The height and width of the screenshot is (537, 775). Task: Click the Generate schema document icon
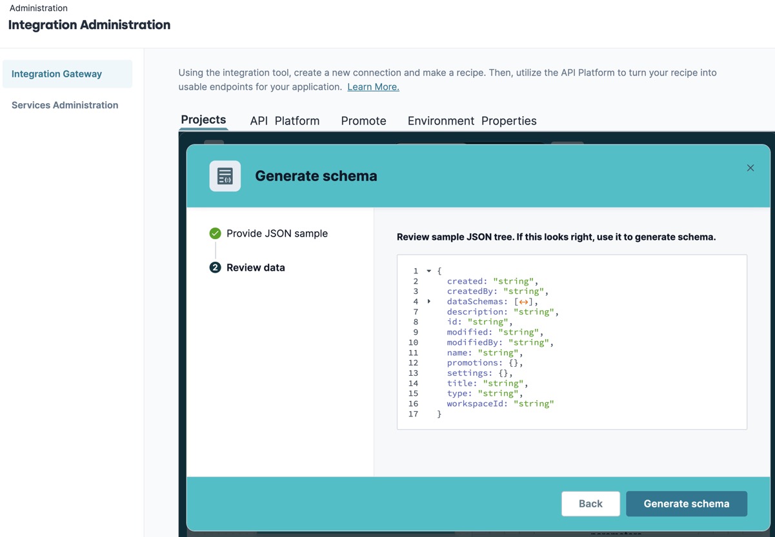[225, 176]
